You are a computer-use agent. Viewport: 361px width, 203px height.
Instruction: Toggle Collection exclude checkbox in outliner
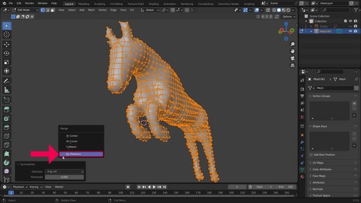(x=345, y=21)
